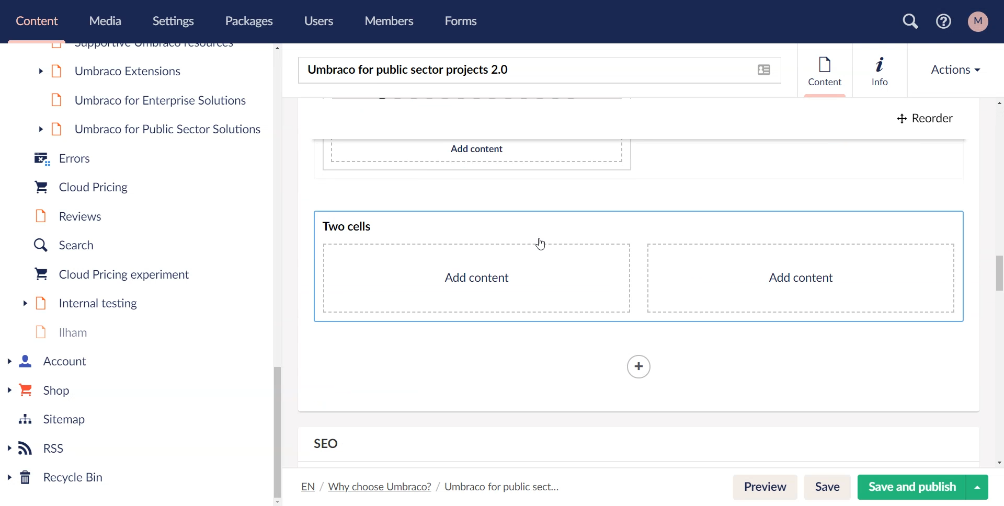The image size is (1004, 506).
Task: Open the help question mark icon
Action: click(x=943, y=21)
